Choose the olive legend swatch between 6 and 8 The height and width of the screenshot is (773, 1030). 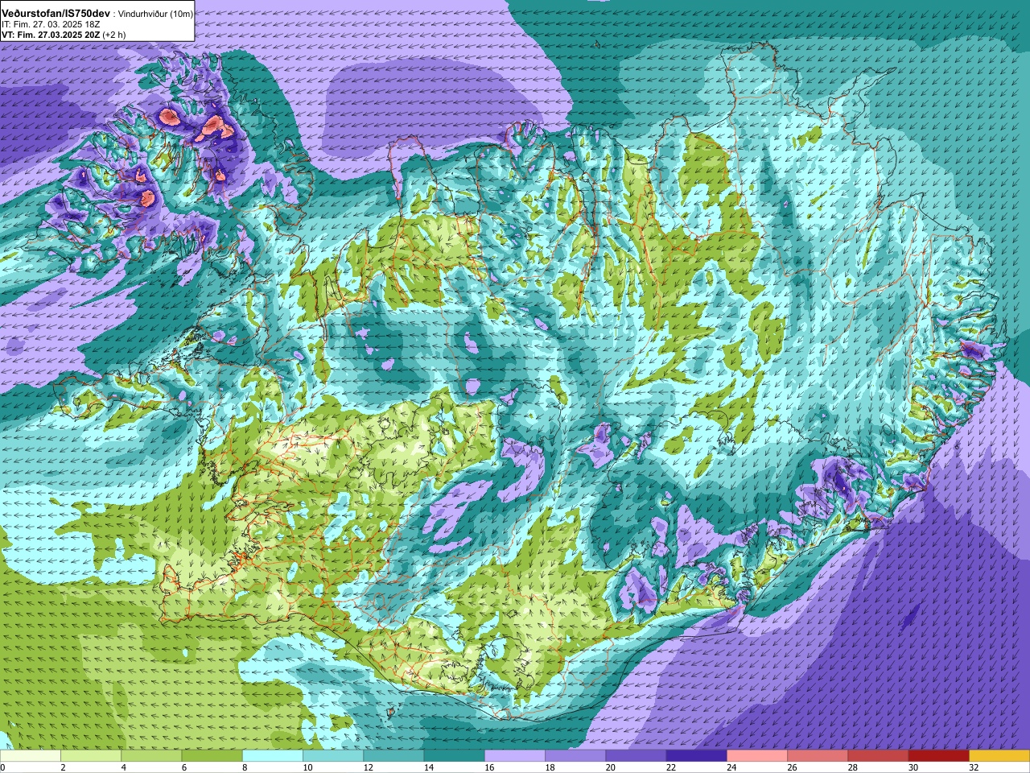click(x=212, y=756)
